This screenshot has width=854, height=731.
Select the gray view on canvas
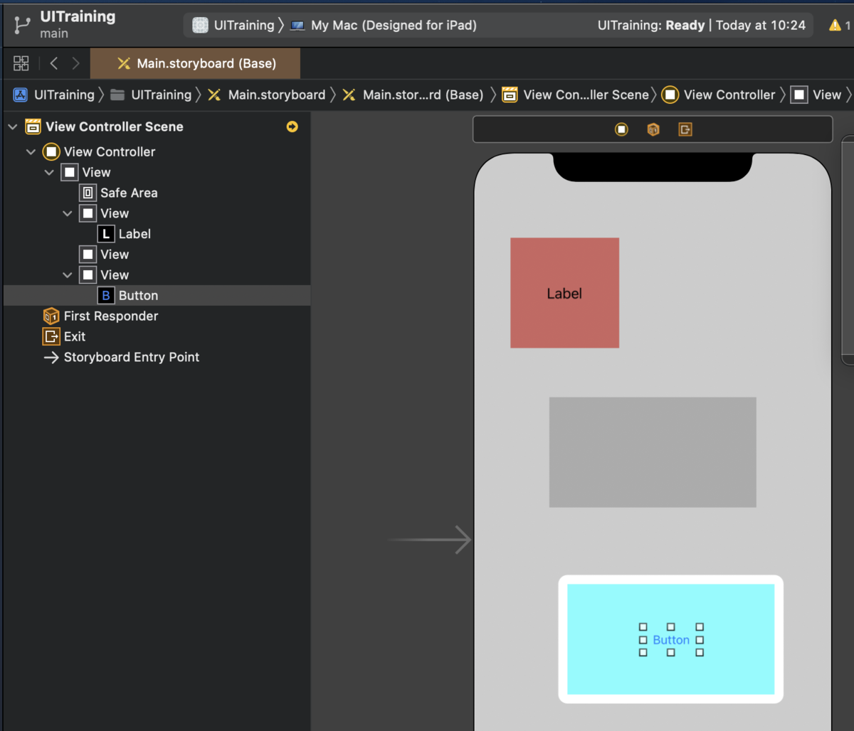(x=653, y=452)
